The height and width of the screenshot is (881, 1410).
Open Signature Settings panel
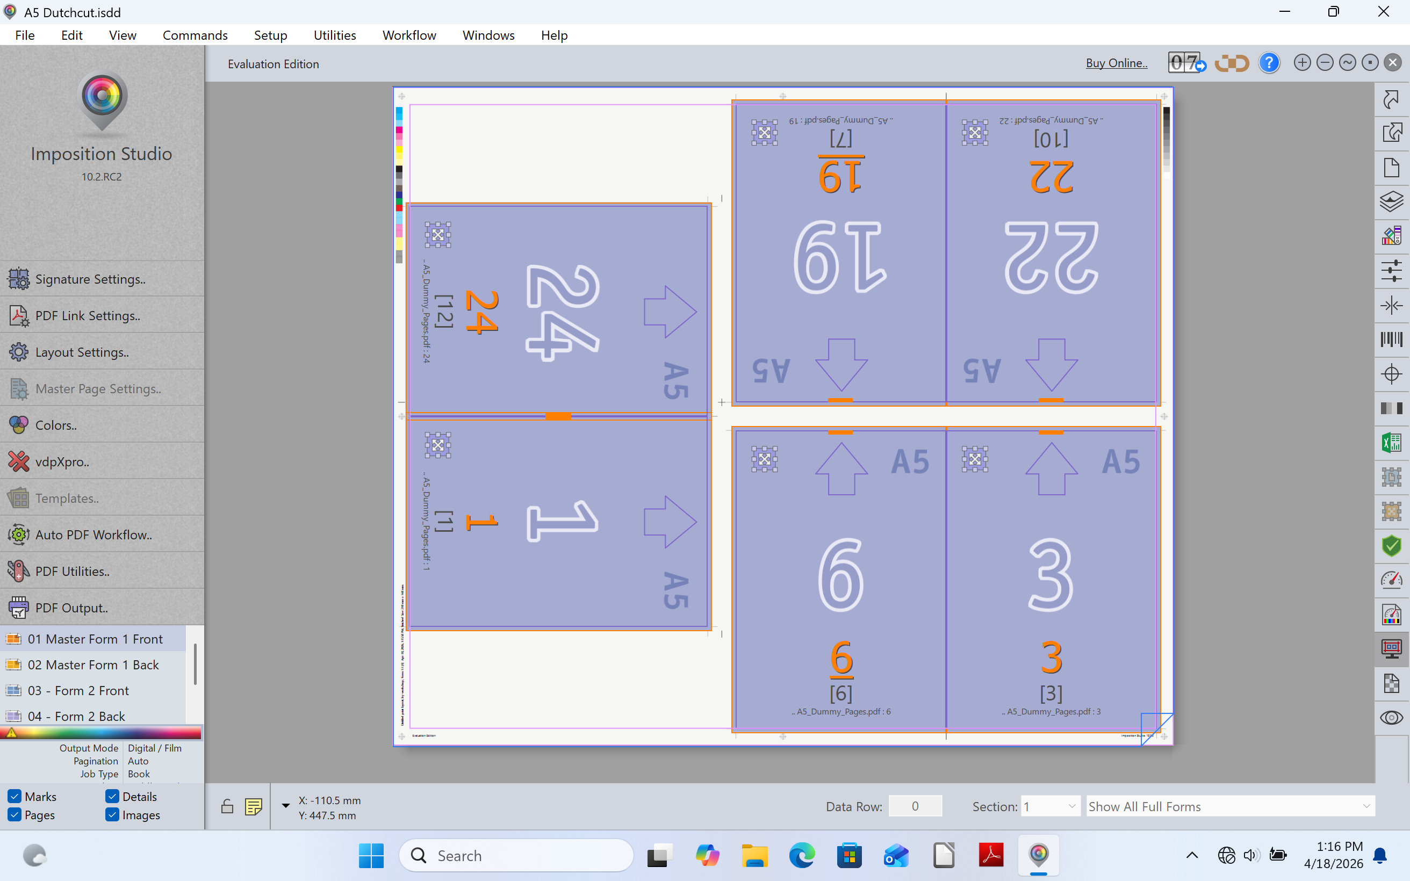coord(90,279)
